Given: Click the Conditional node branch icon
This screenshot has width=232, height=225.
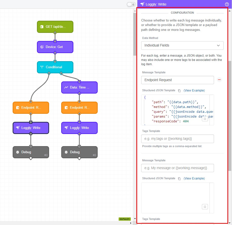Looking at the screenshot, I should pos(42,67).
